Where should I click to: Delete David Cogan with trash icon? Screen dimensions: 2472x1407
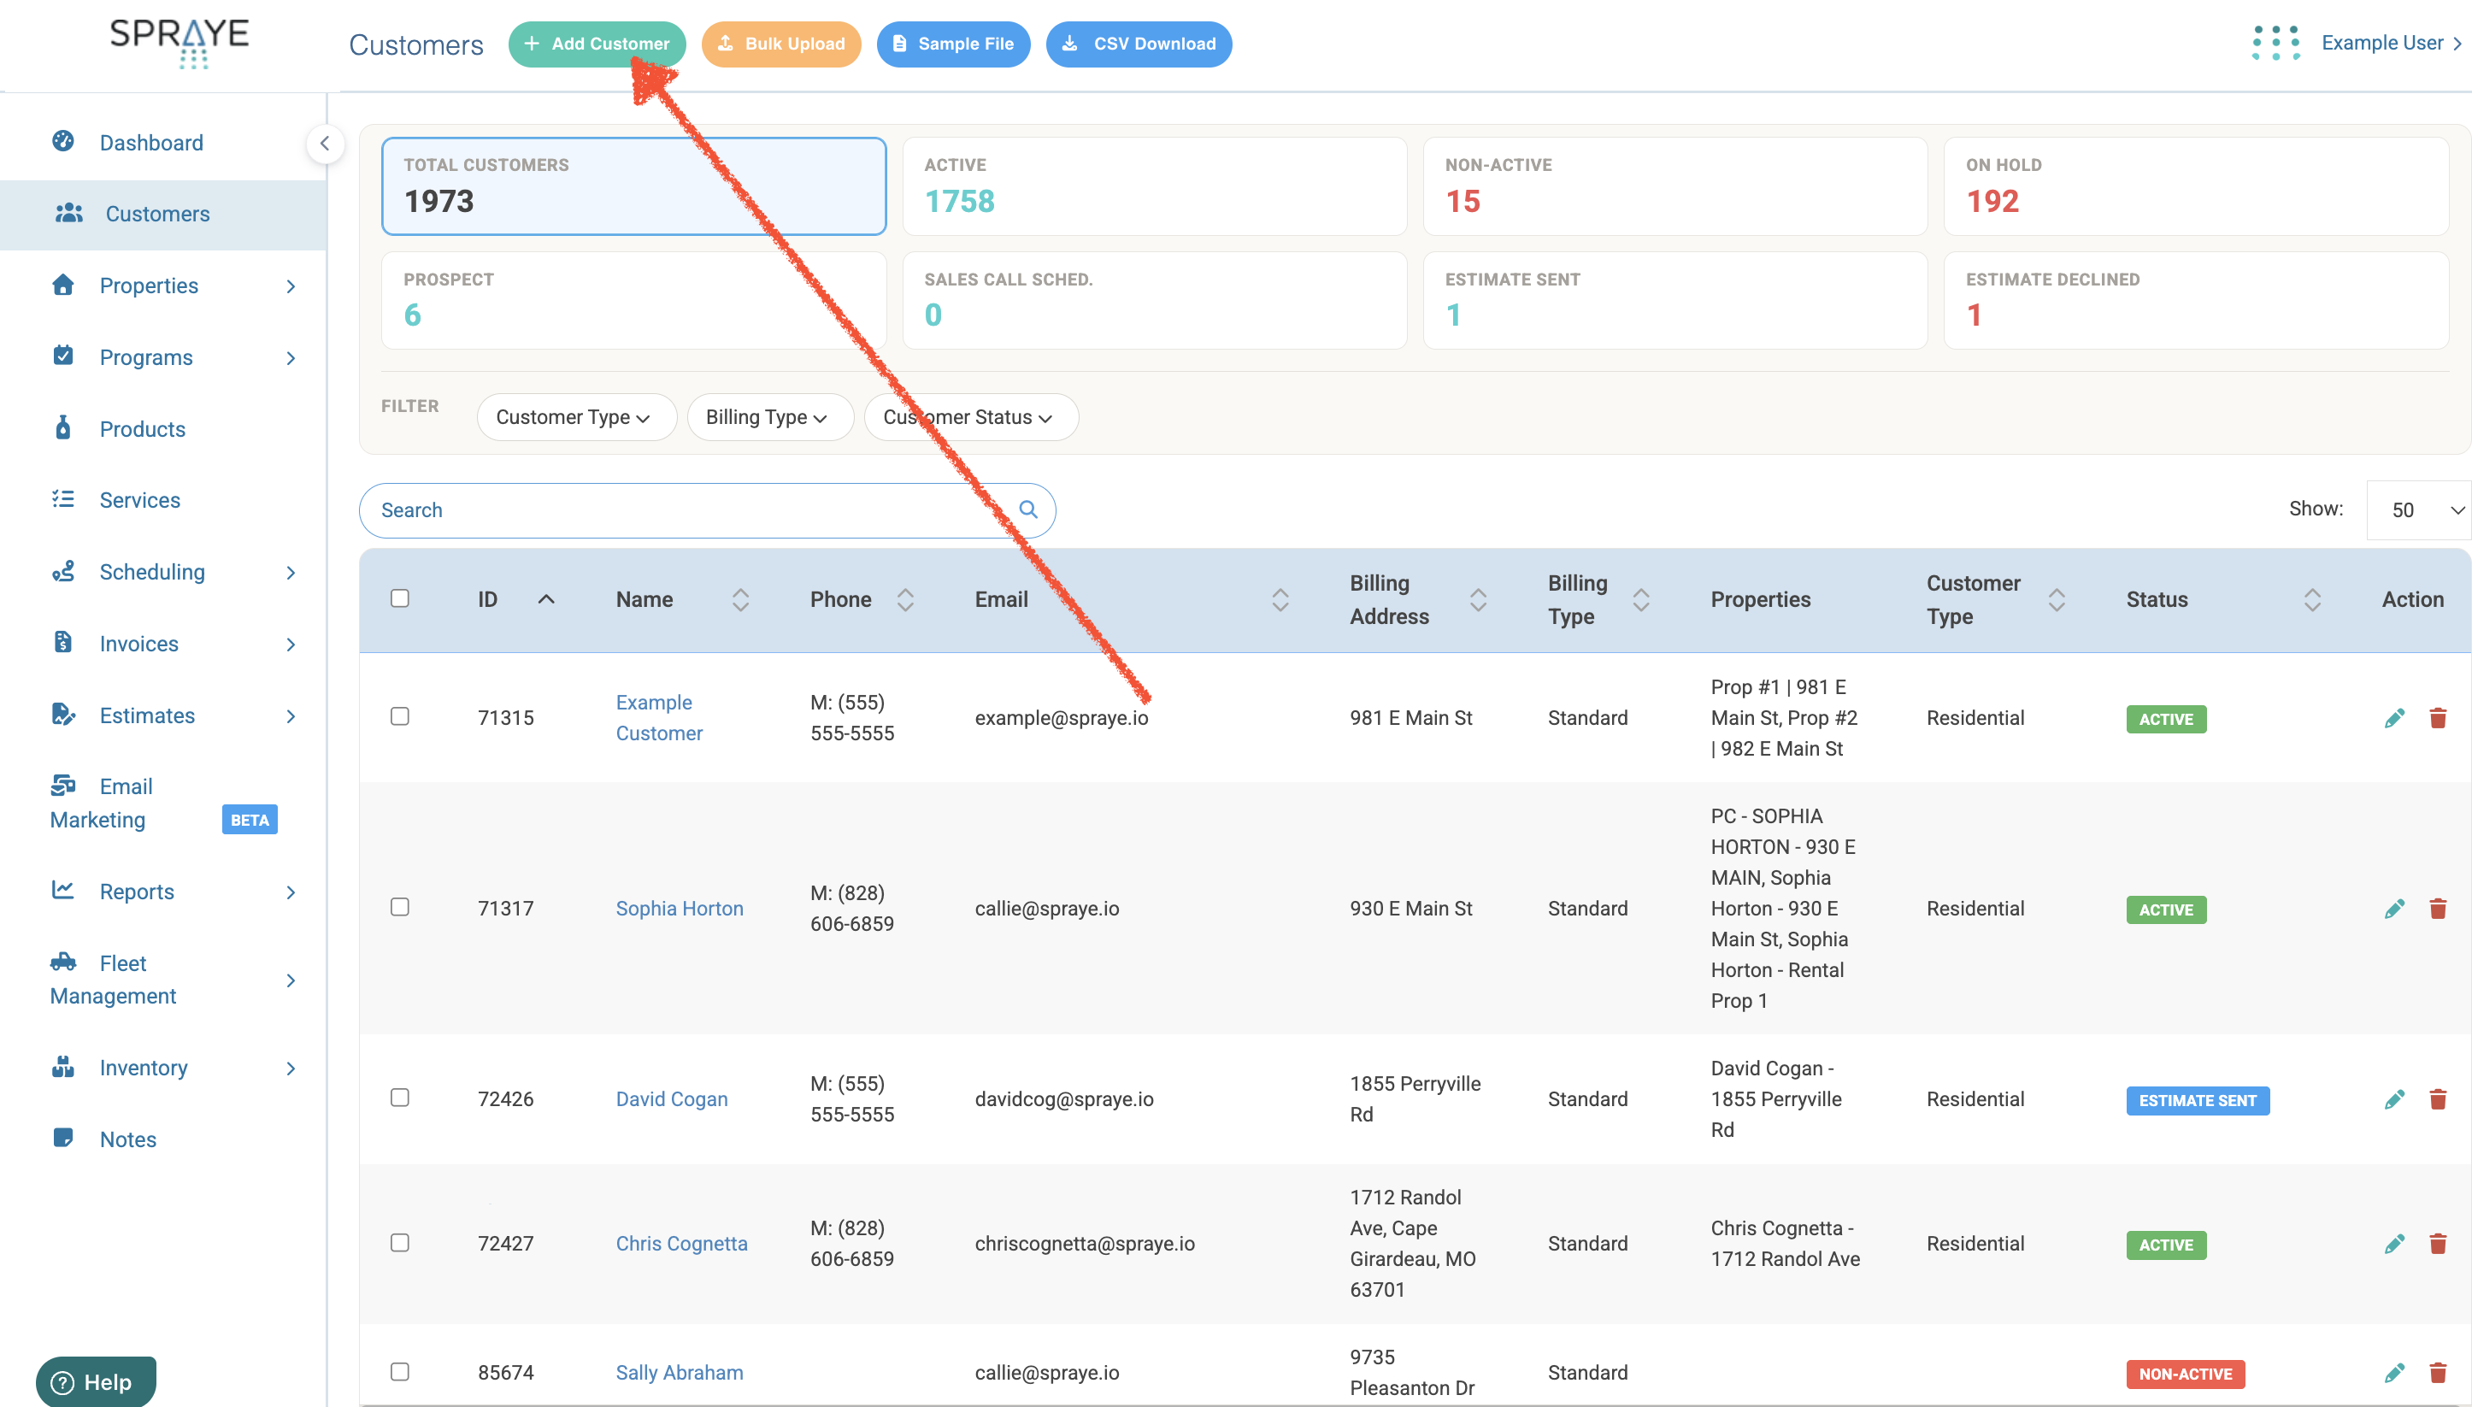click(2437, 1098)
